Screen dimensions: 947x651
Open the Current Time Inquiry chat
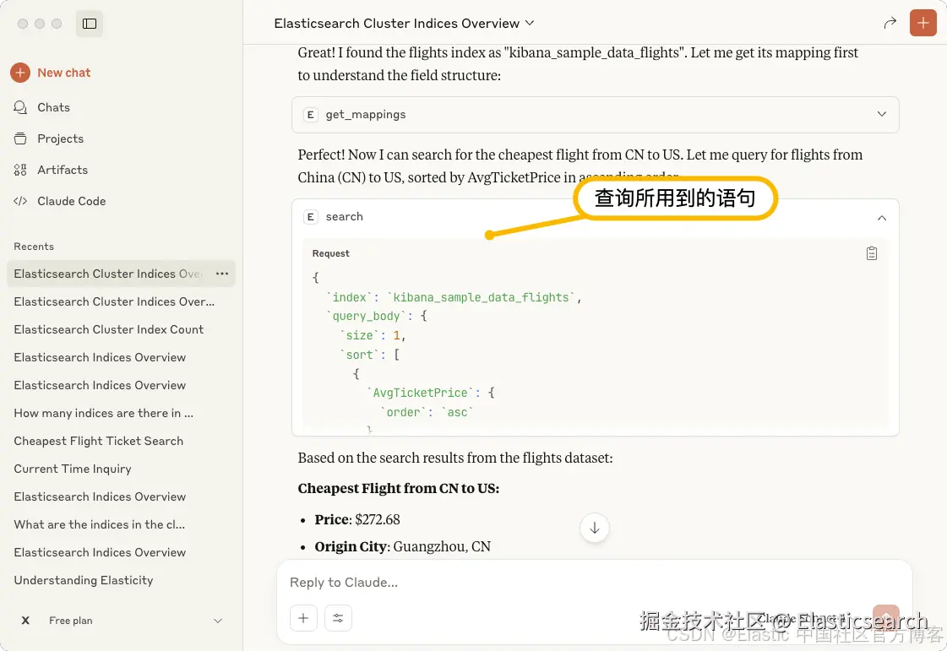(73, 469)
